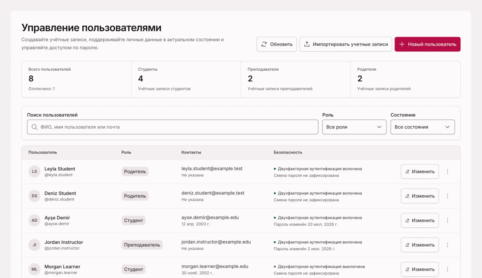Click the Изменить button for Ayşe Demir
The height and width of the screenshot is (278, 482).
pos(420,221)
